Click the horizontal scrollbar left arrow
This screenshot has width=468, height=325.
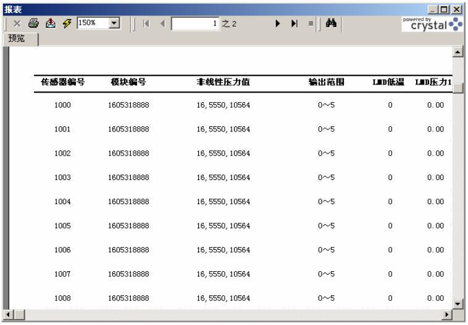click(7, 315)
